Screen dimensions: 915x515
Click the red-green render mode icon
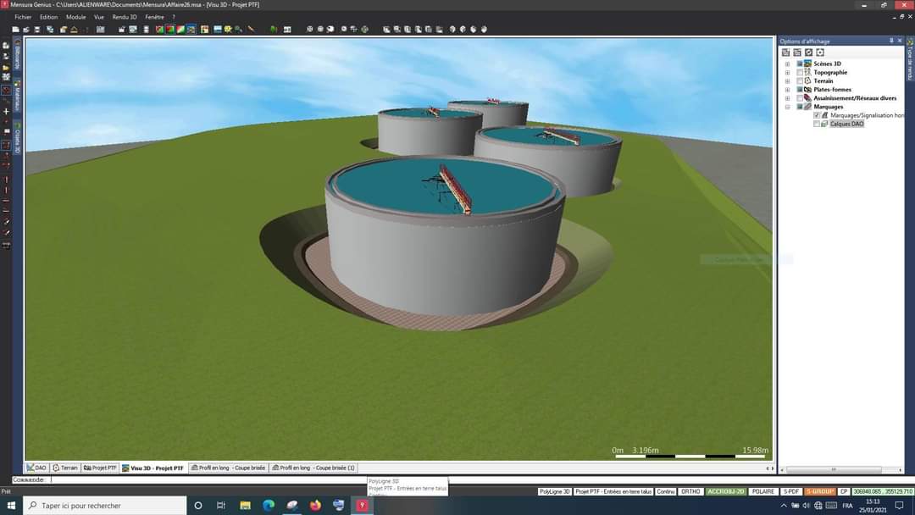[169, 29]
